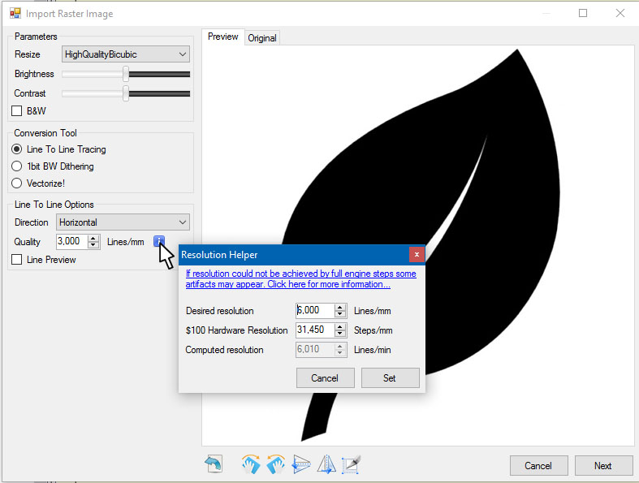Increase $100 Hardware Resolution value
Viewport: 639px width, 483px height.
point(340,327)
